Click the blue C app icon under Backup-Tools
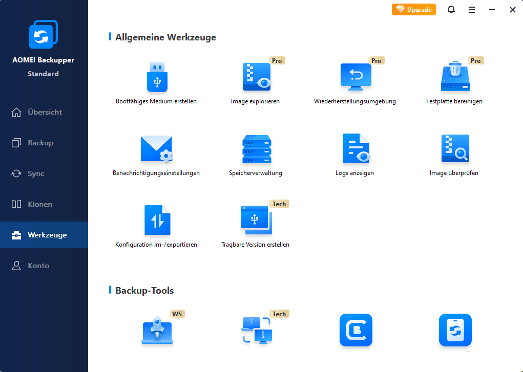Viewport: 523px width, 372px height. point(355,331)
